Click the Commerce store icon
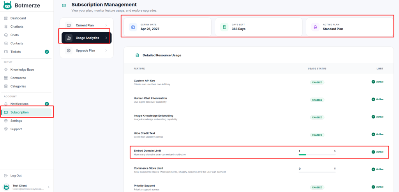The image size is (399, 192). point(6,78)
